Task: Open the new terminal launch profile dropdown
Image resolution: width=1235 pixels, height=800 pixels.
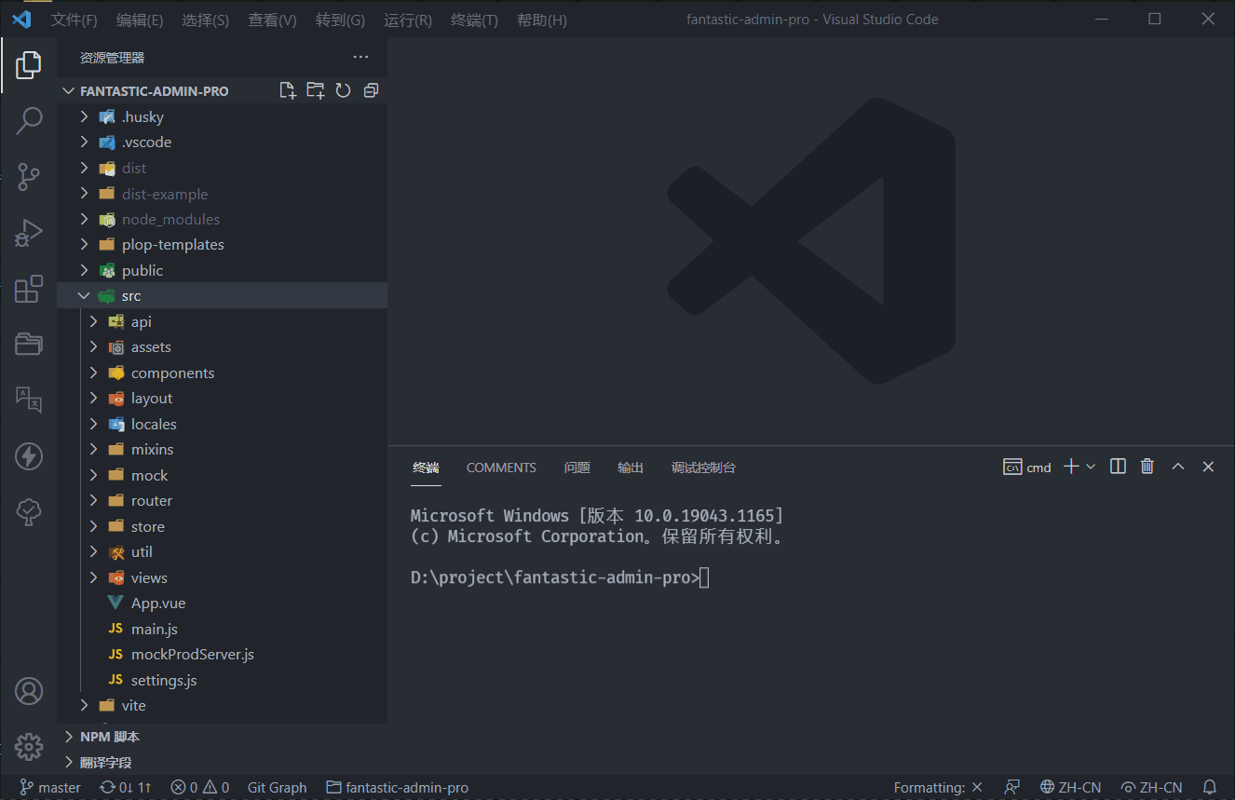Action: coord(1091,467)
